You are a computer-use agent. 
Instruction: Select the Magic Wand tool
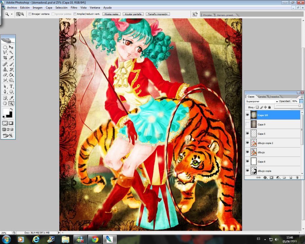pos(11,52)
